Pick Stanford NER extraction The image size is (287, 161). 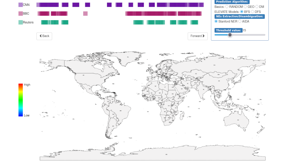[216, 22]
